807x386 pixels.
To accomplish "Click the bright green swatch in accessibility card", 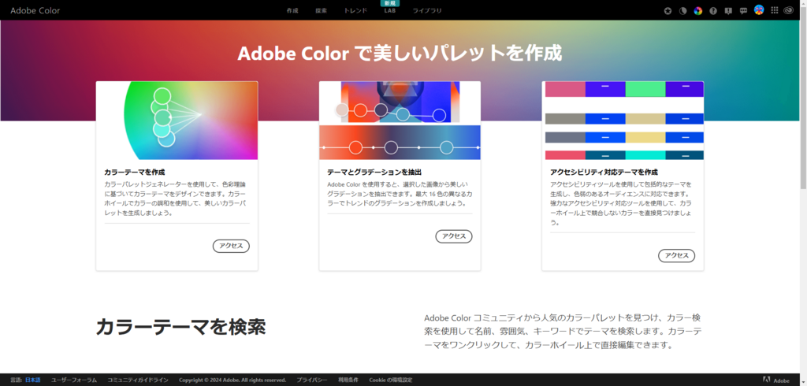I will [x=645, y=89].
